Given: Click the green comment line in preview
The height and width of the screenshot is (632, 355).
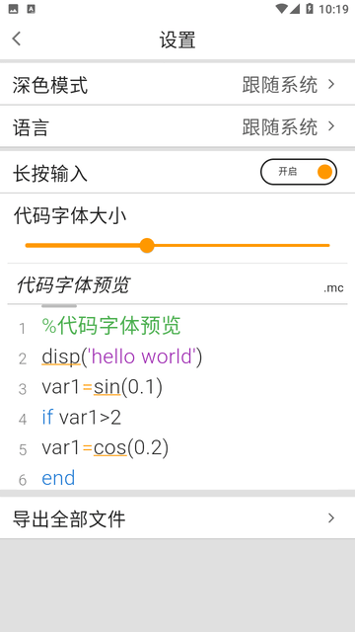Looking at the screenshot, I should pyautogui.click(x=111, y=326).
